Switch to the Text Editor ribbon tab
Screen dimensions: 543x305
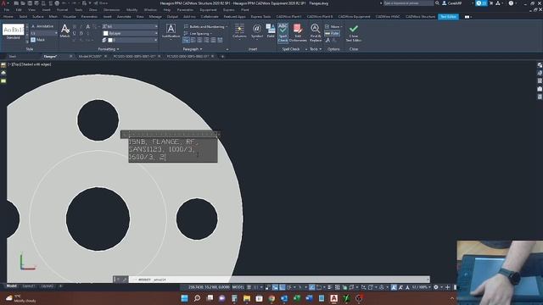coord(448,17)
